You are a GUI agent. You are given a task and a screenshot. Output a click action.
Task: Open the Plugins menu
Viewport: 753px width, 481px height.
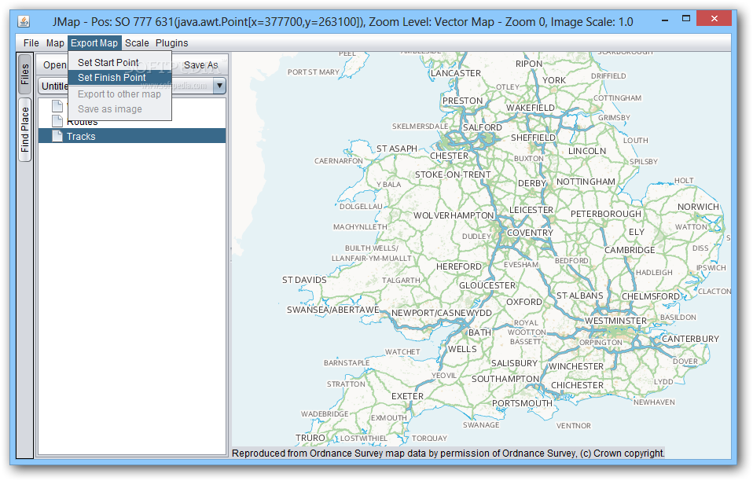click(172, 43)
